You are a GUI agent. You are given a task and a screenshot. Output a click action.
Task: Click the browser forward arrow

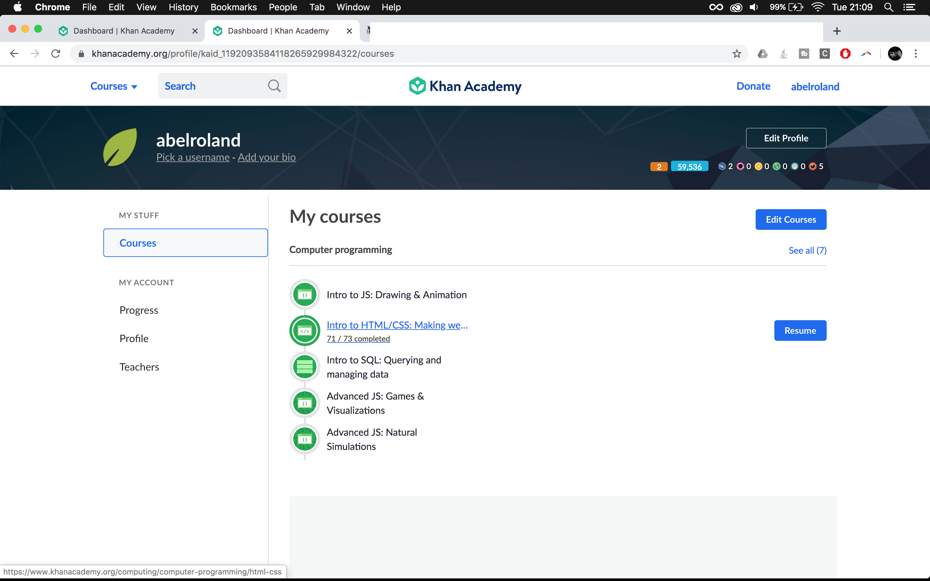click(x=35, y=53)
